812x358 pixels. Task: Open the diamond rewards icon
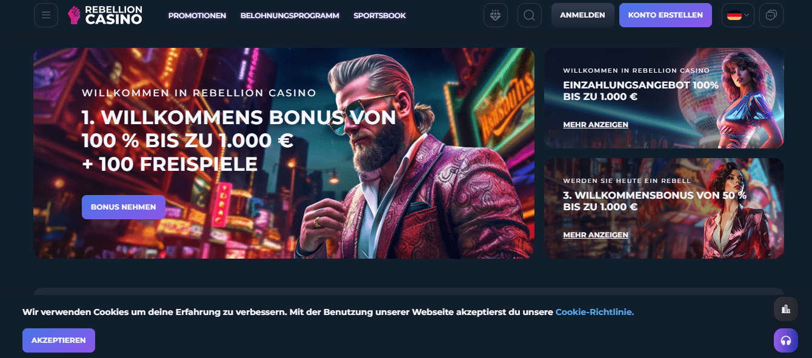(496, 15)
